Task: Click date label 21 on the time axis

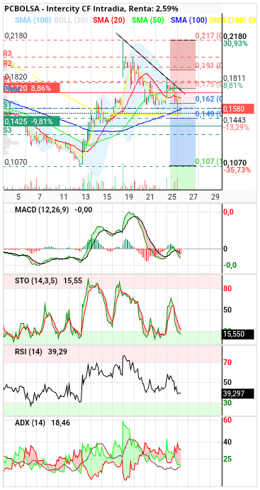Action: coord(150,197)
